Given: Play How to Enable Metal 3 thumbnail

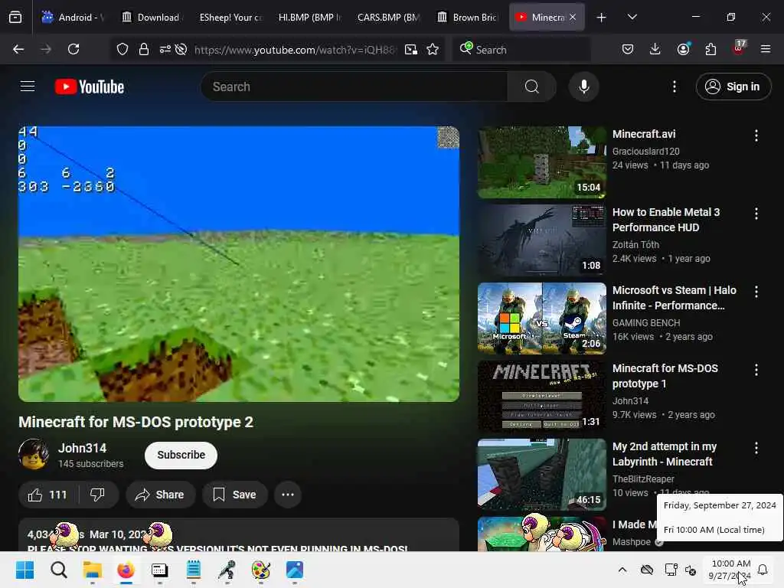Looking at the screenshot, I should pos(541,240).
